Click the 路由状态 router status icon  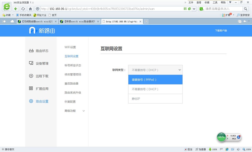[31, 51]
